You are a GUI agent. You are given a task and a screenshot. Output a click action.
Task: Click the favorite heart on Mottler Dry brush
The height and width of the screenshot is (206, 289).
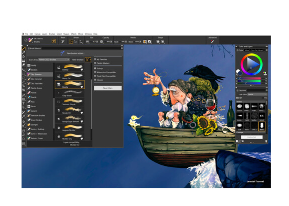[x=82, y=139]
